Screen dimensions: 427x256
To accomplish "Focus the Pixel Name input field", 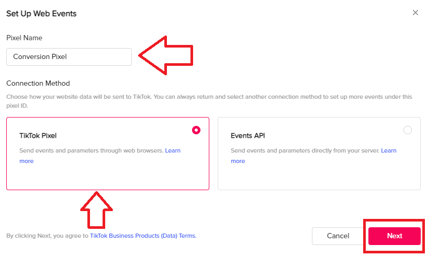I will click(69, 57).
